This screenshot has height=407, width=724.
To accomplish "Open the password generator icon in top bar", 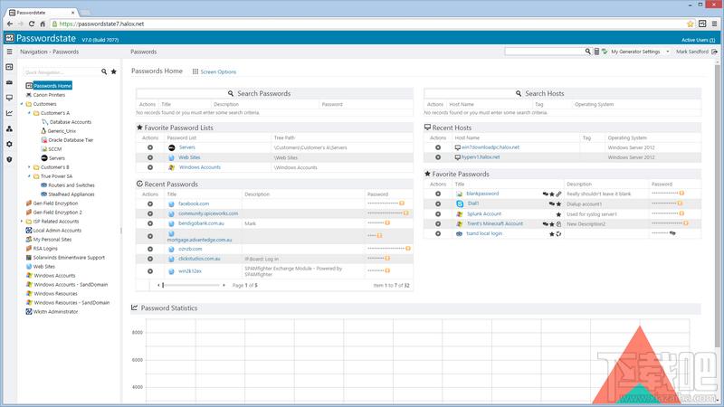I will tap(596, 52).
